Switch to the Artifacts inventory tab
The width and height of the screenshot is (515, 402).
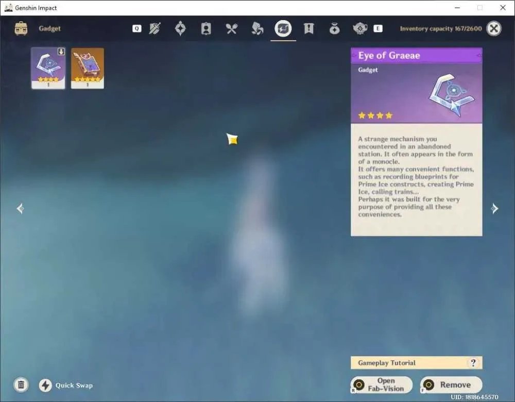[x=180, y=28]
